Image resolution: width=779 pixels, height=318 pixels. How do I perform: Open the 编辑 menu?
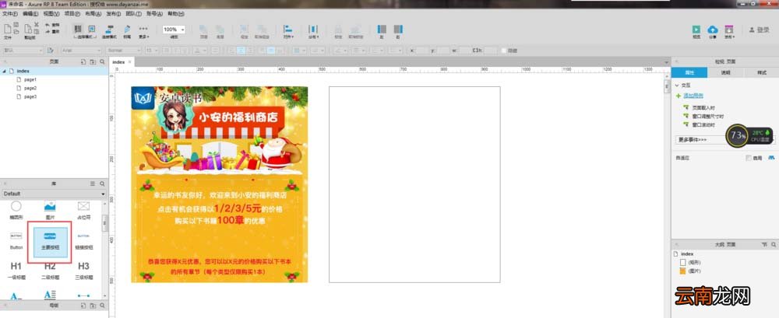click(30, 14)
